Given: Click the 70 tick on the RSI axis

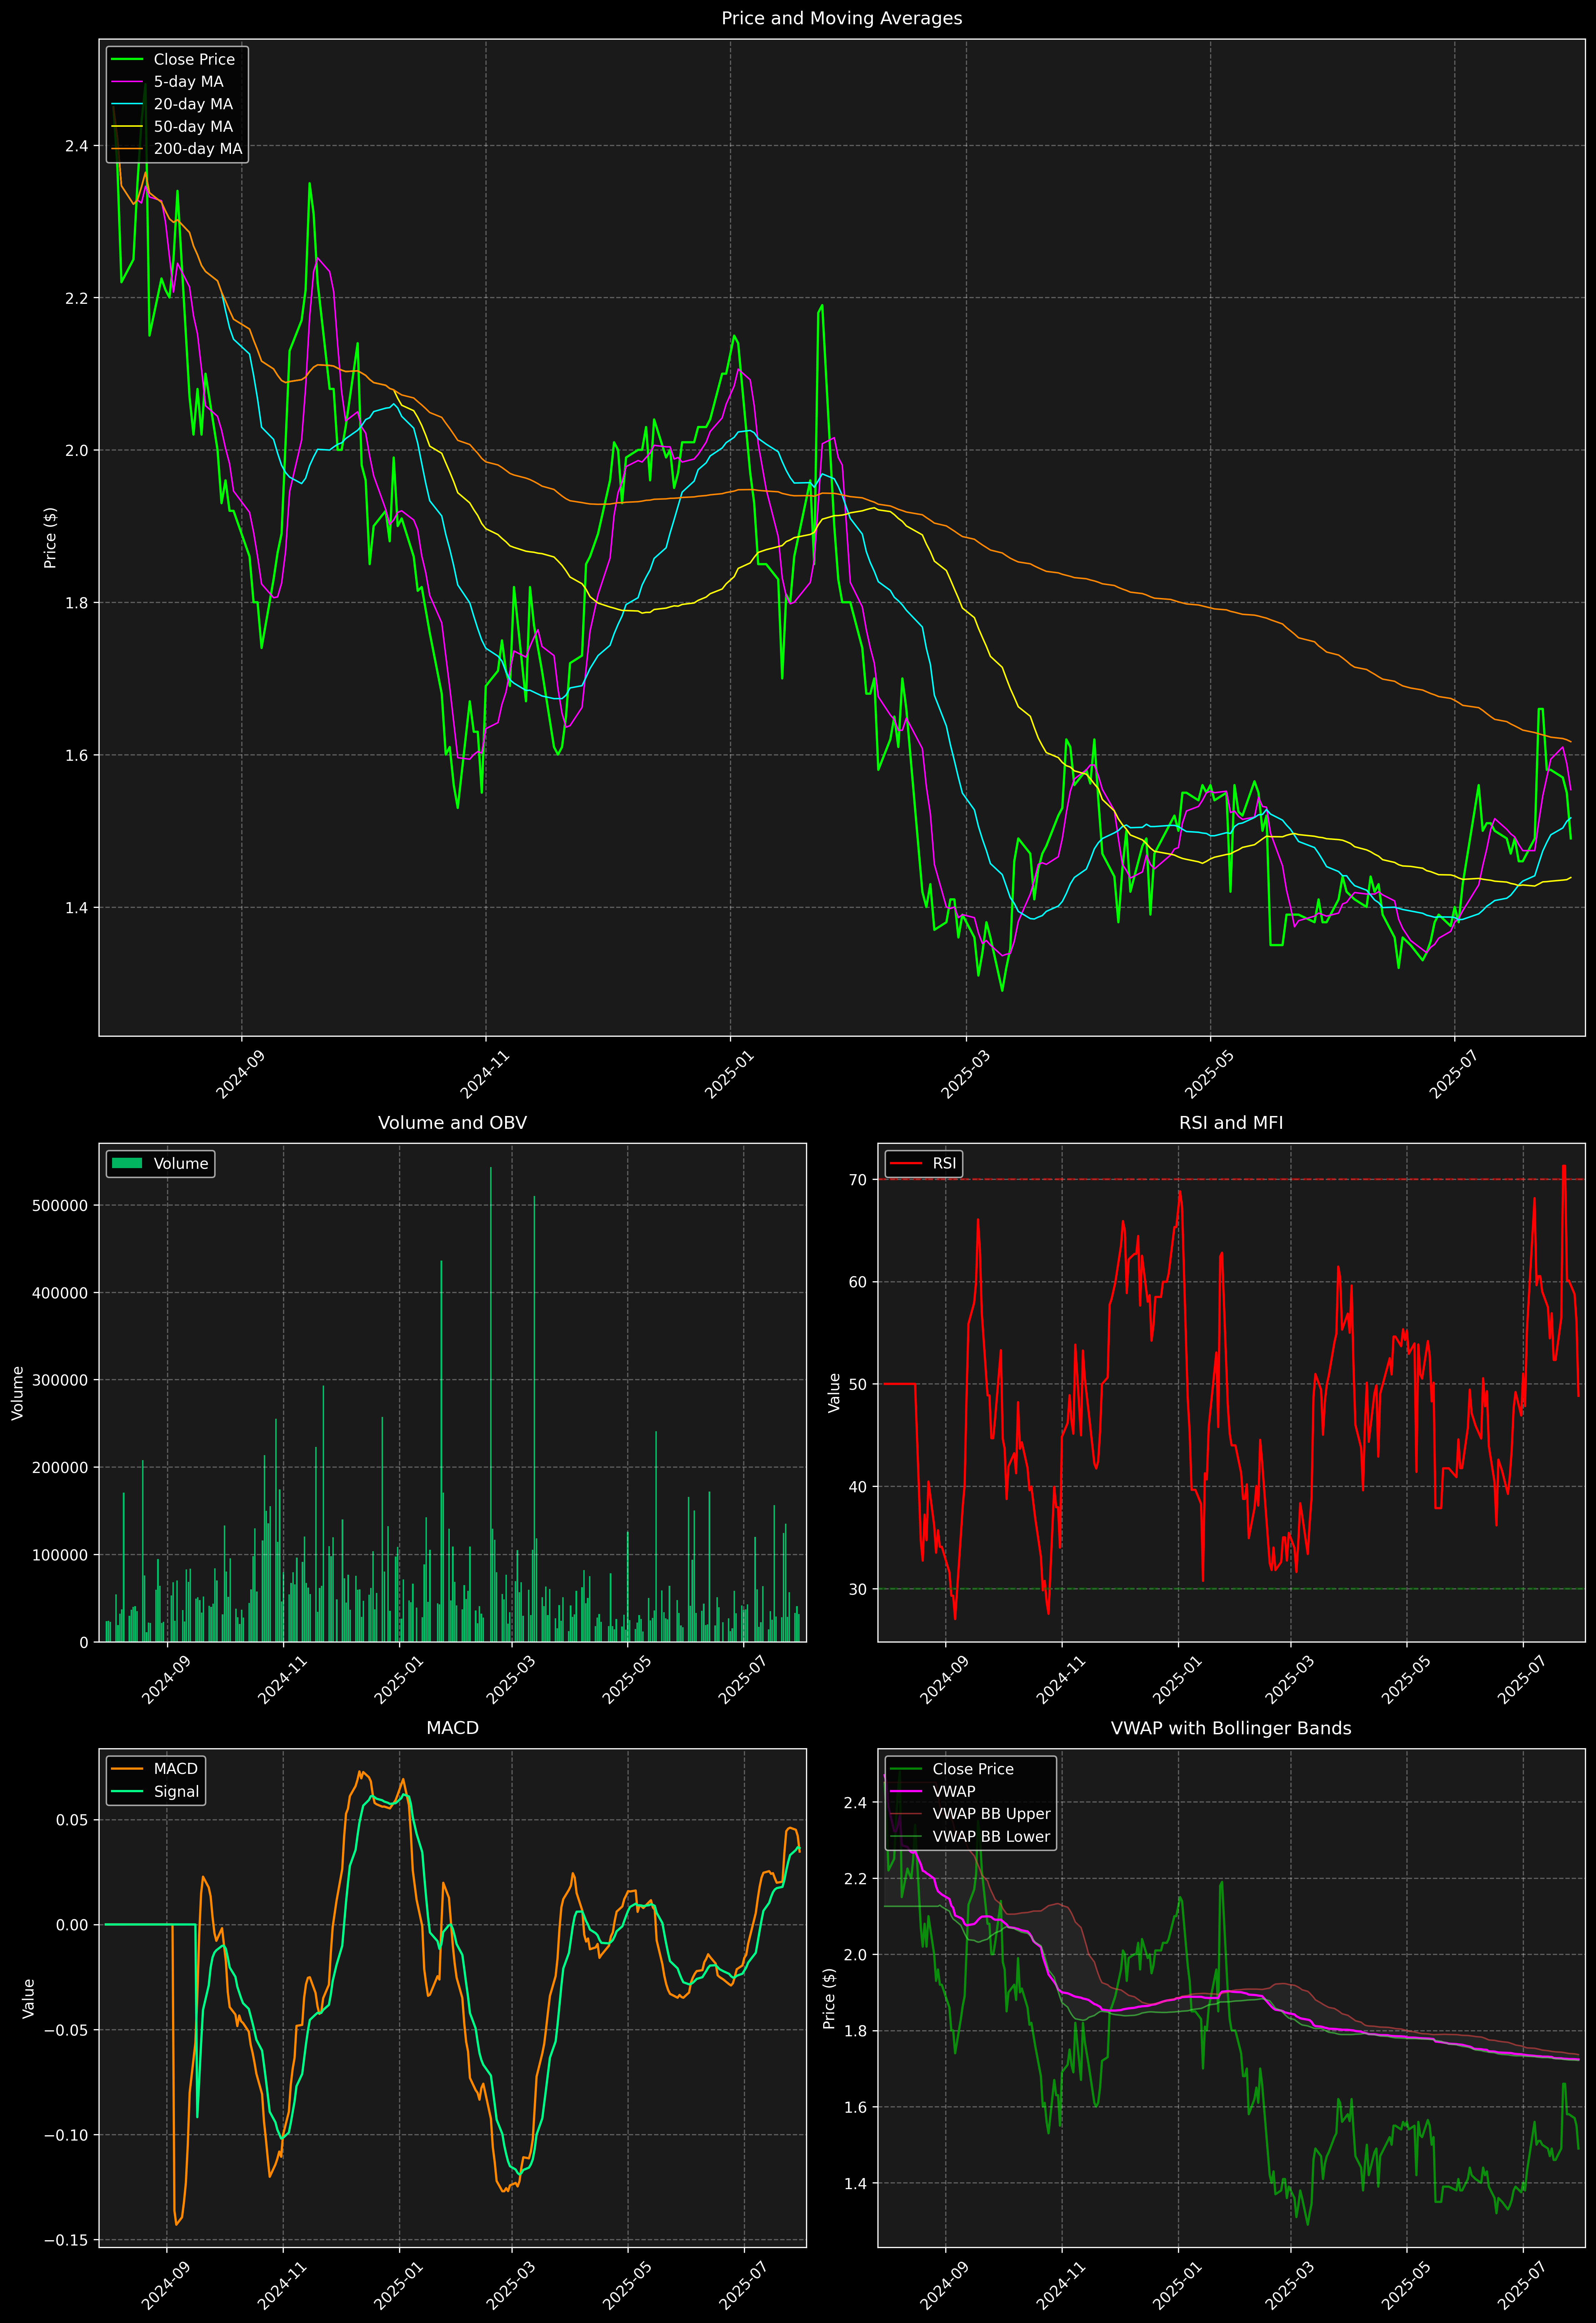Looking at the screenshot, I should (858, 1180).
